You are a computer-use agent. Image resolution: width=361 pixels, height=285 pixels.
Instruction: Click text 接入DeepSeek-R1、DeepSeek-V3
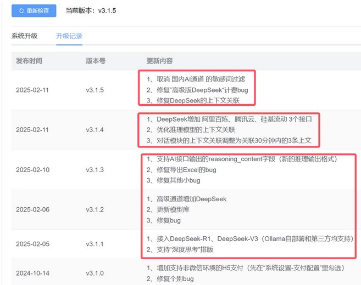(207, 239)
